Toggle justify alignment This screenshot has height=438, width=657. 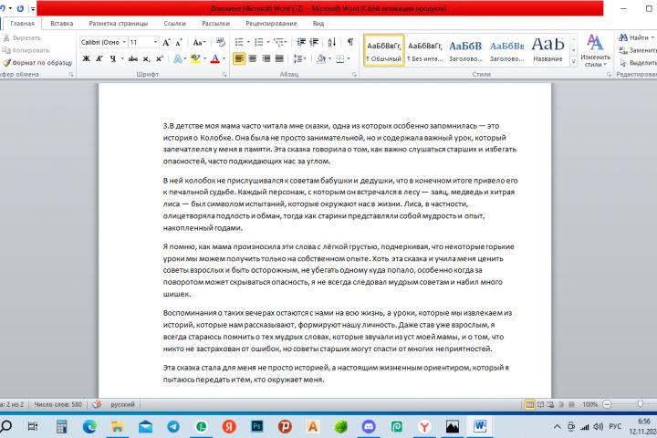279,58
